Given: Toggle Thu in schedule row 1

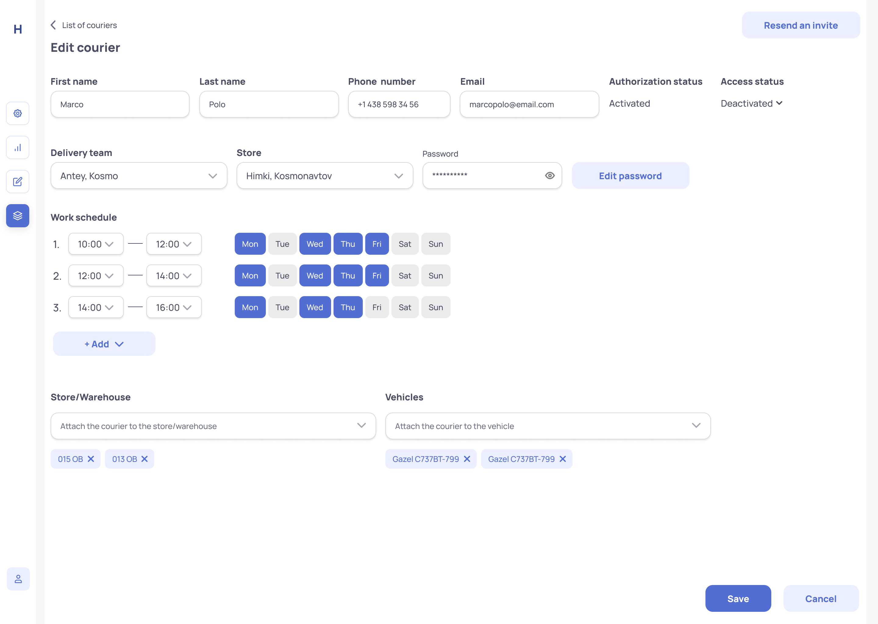Looking at the screenshot, I should (348, 244).
